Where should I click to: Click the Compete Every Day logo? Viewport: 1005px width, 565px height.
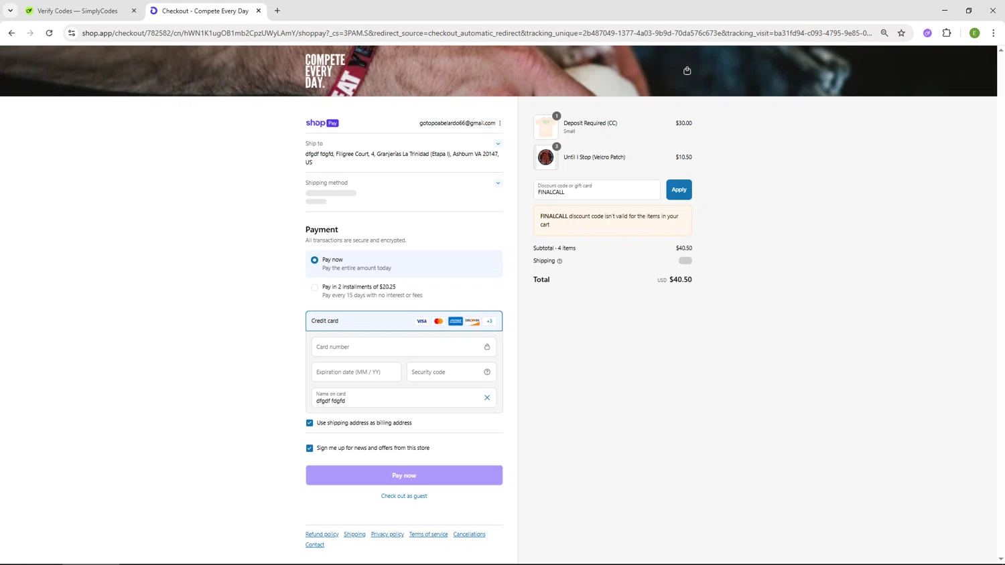[x=325, y=71]
